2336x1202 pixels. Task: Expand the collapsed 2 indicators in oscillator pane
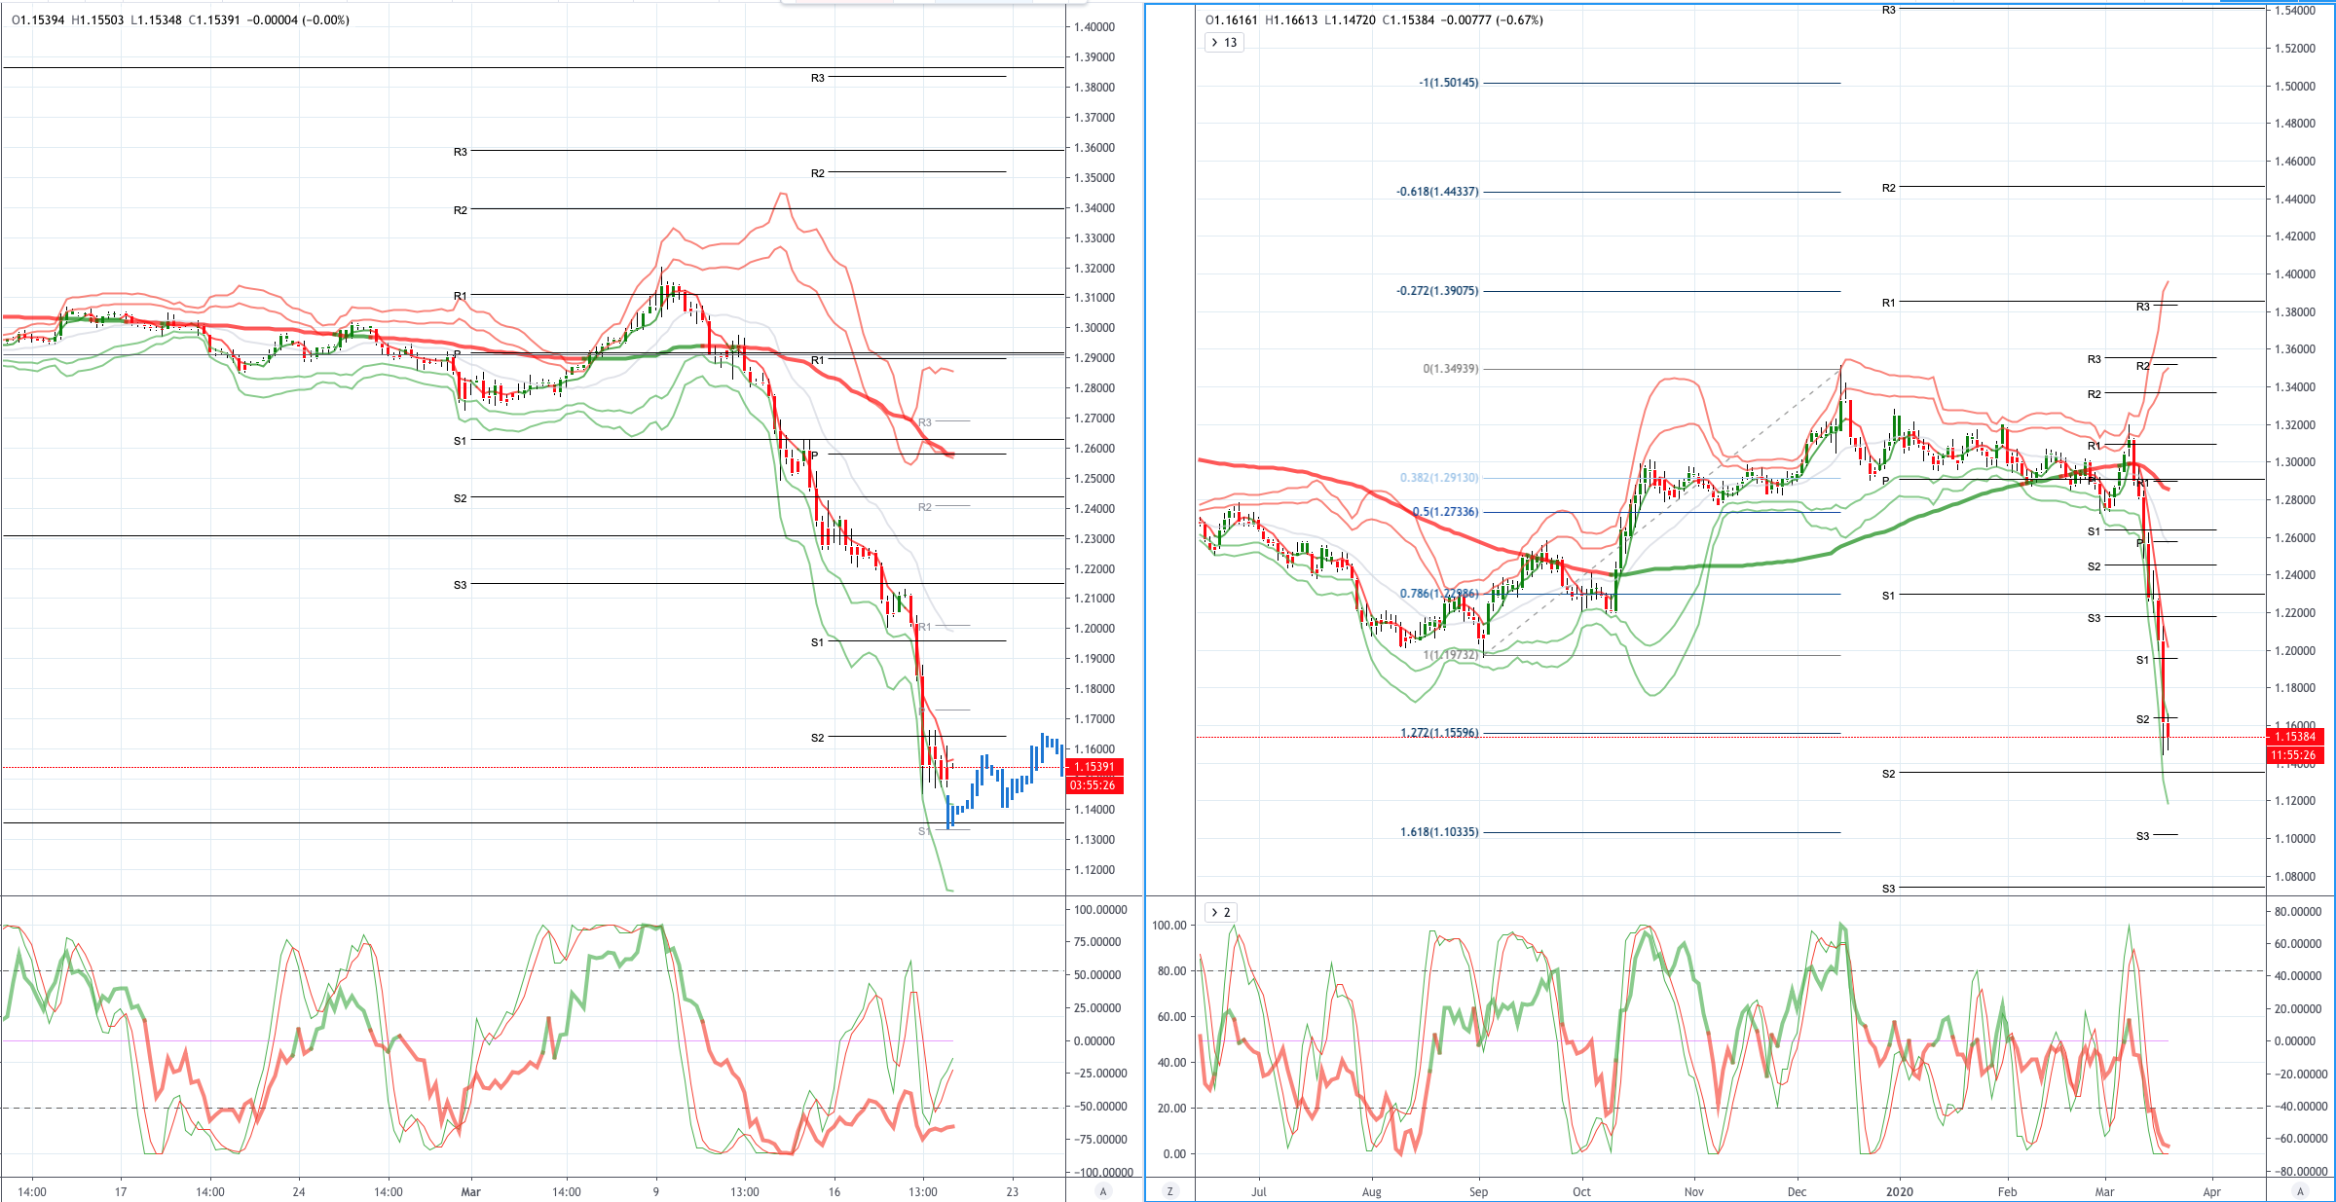(1221, 912)
